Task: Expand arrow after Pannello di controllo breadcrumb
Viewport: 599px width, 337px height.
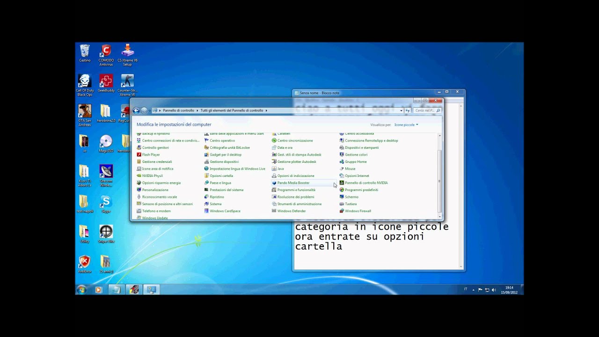Action: (x=197, y=110)
